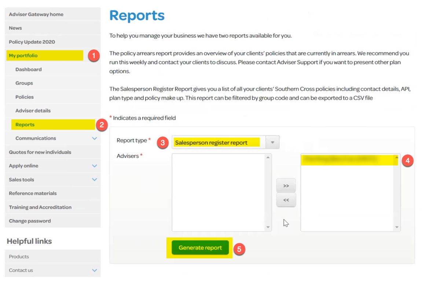Go to Adviser Gateway home
The width and height of the screenshot is (422, 281).
pyautogui.click(x=36, y=14)
